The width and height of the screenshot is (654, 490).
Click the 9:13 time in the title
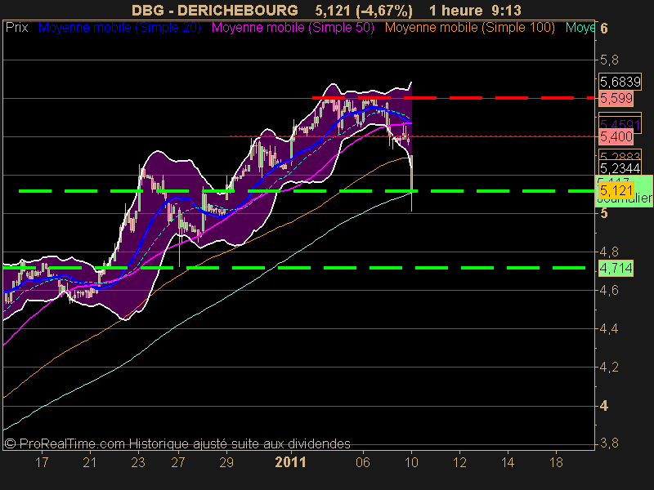coord(506,10)
